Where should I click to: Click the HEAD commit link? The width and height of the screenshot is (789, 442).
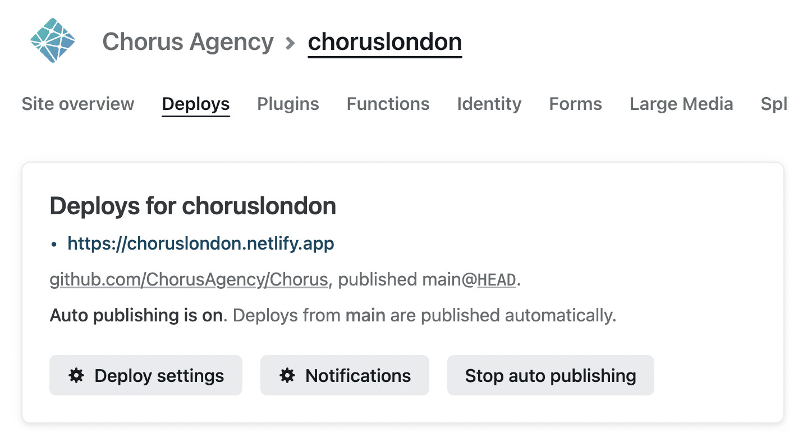click(x=496, y=280)
